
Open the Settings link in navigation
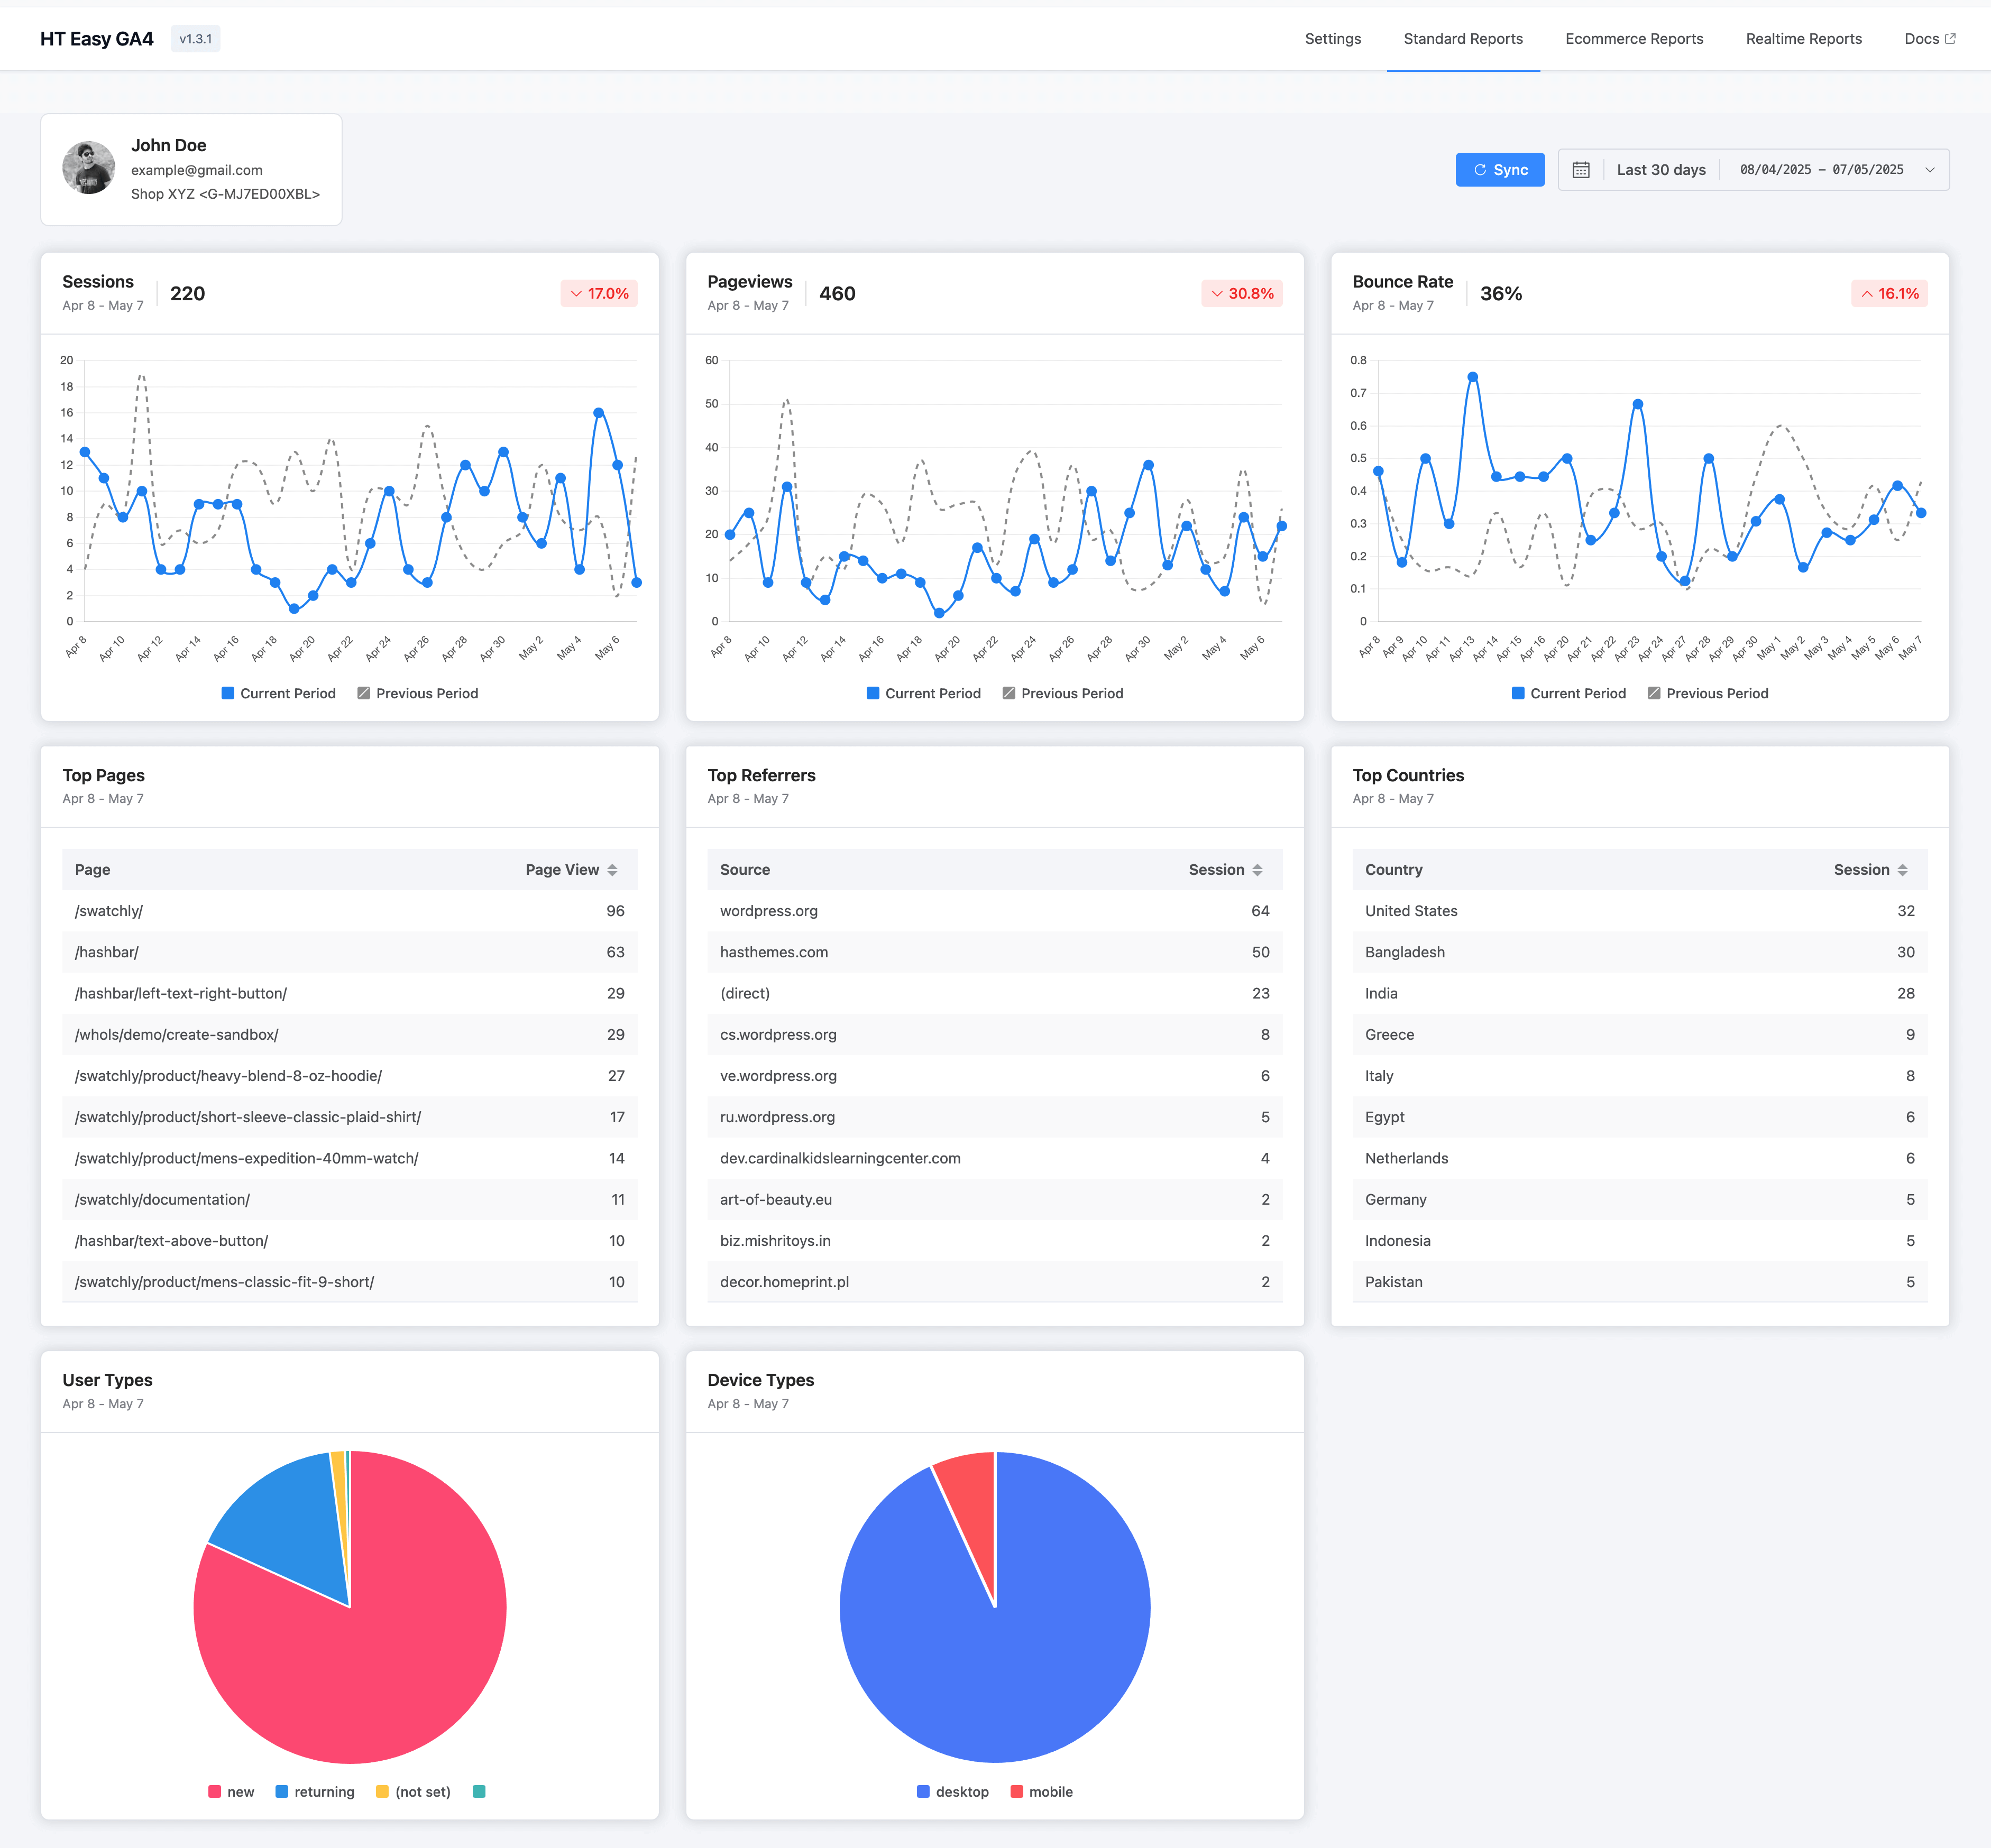click(1333, 39)
